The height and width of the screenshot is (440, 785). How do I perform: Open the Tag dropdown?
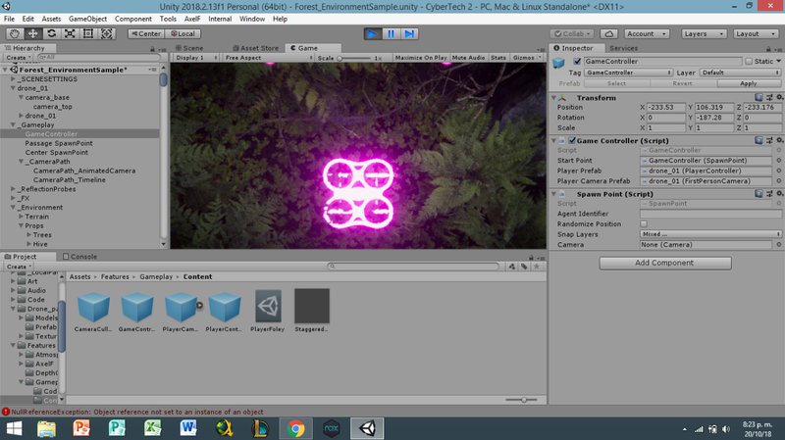(x=628, y=73)
